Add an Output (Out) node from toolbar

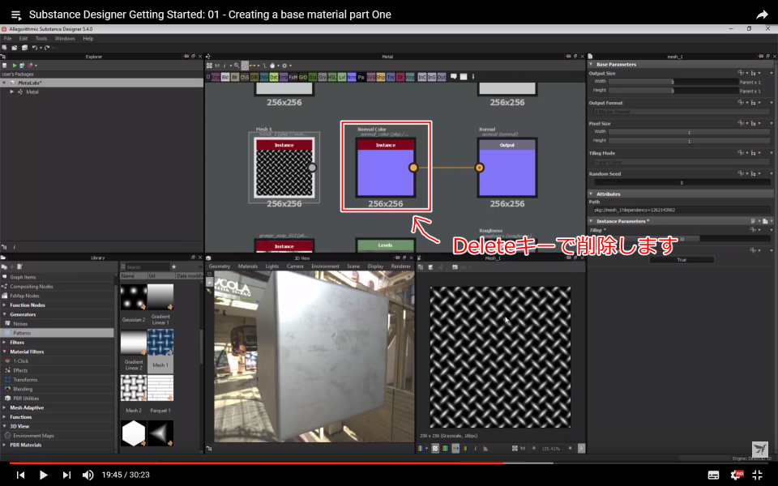coord(442,77)
